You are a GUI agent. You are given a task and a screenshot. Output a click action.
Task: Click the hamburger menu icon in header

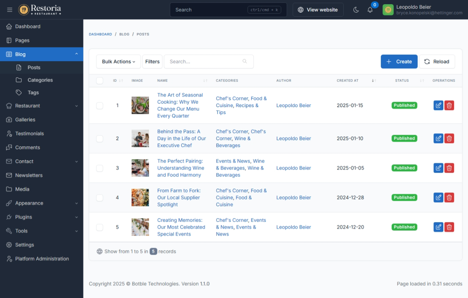[x=10, y=10]
